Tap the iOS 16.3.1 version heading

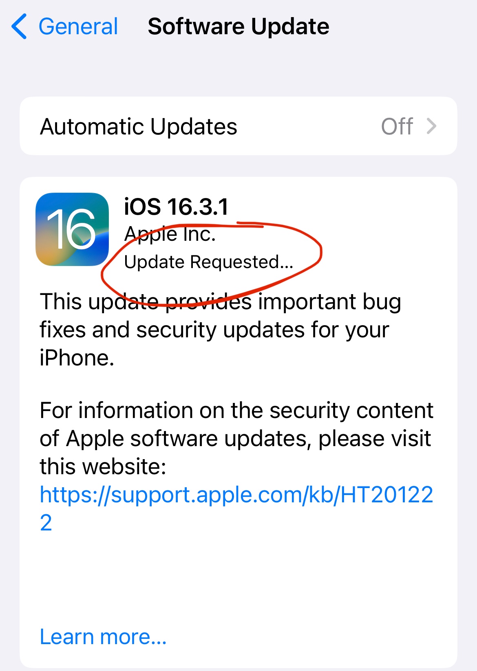pyautogui.click(x=176, y=207)
